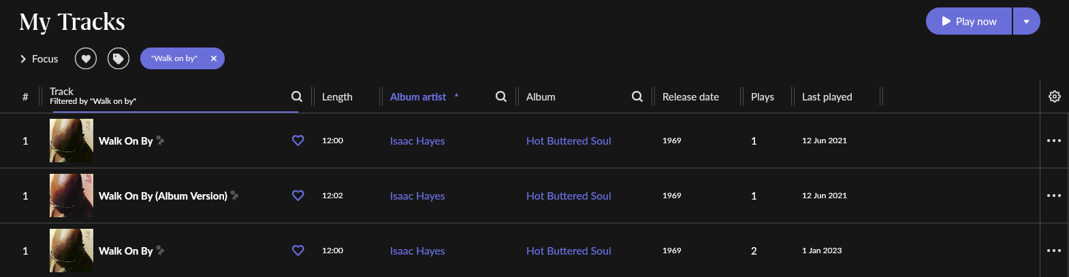Toggle heart on first Walk On By track
Viewport: 1069px width, 277px height.
[x=298, y=141]
